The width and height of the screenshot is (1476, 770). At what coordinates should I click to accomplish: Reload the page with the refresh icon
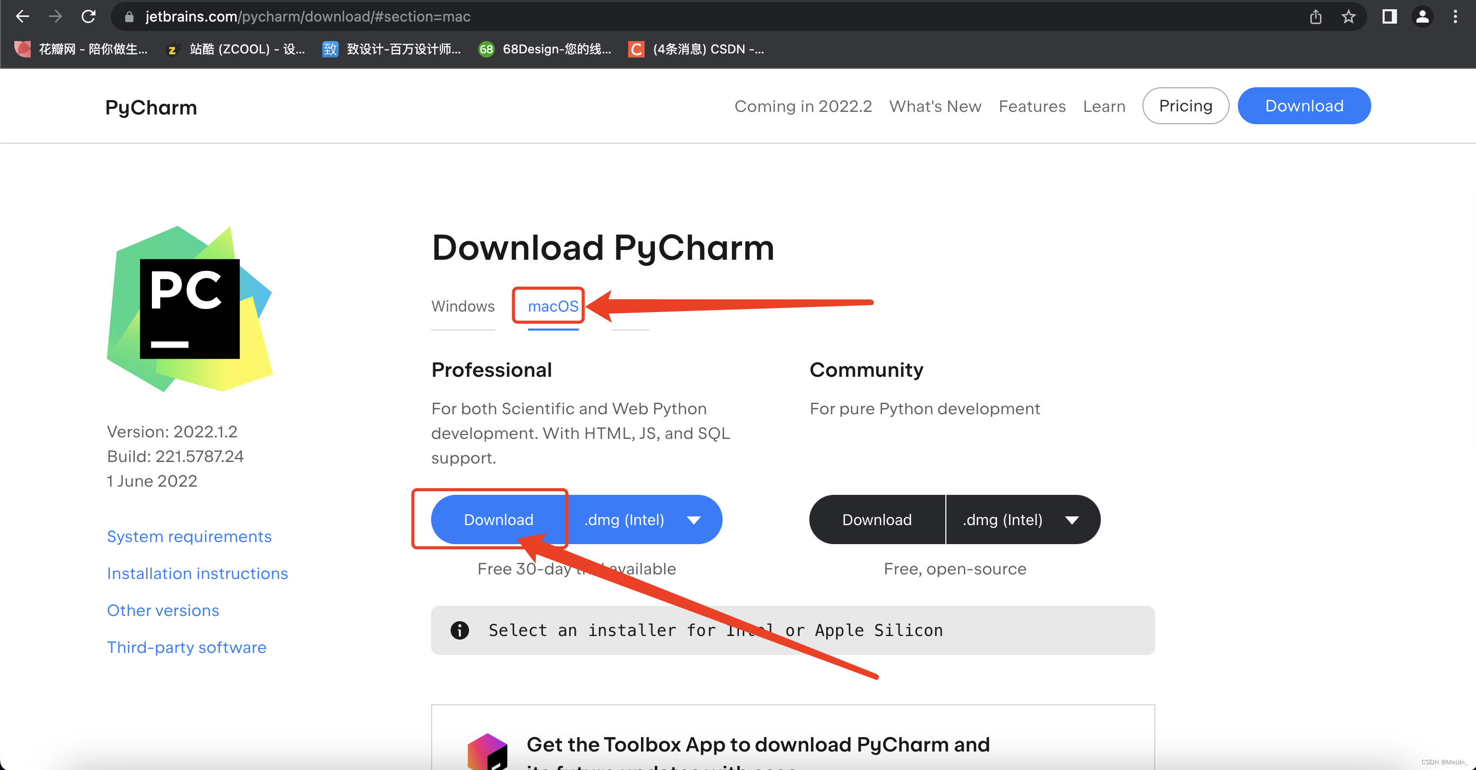tap(88, 16)
